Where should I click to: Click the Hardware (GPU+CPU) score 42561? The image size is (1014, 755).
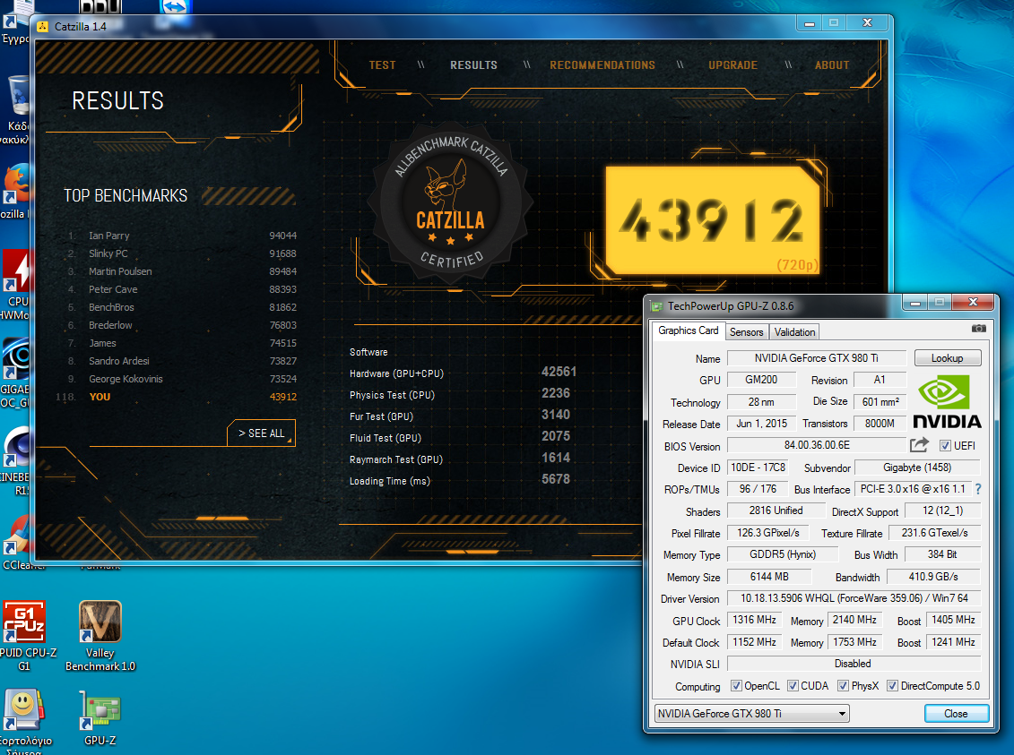click(559, 372)
